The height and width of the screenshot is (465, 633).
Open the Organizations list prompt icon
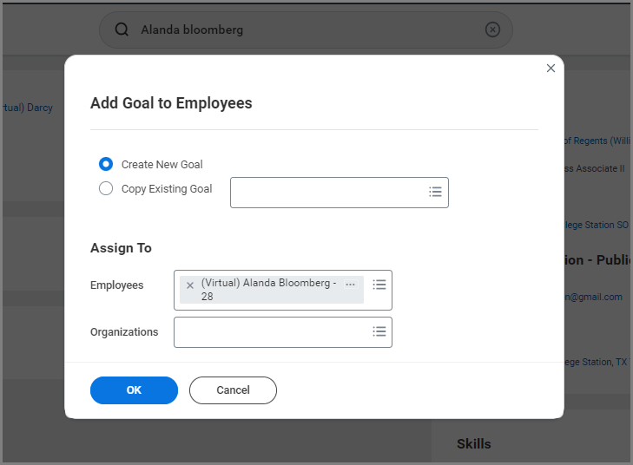click(379, 331)
